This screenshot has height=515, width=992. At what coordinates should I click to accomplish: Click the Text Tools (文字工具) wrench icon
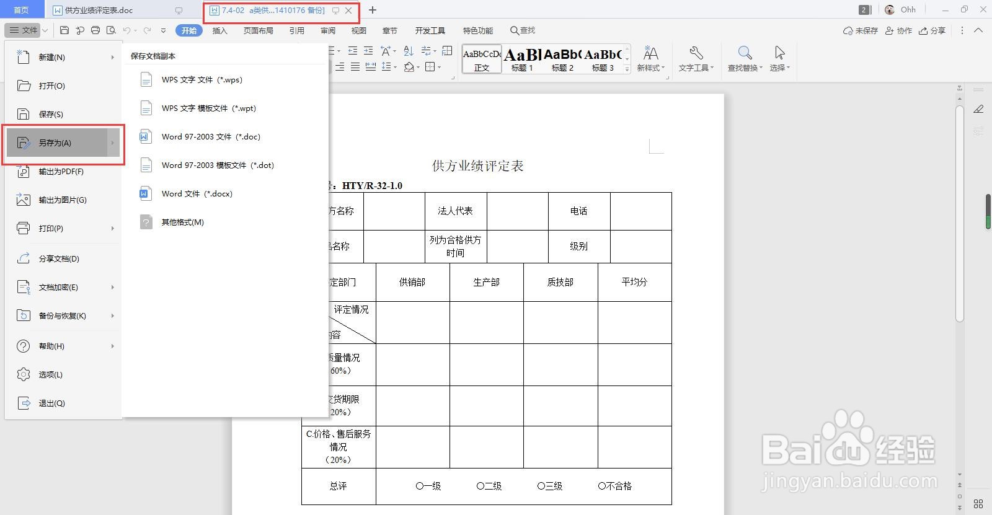click(x=696, y=53)
